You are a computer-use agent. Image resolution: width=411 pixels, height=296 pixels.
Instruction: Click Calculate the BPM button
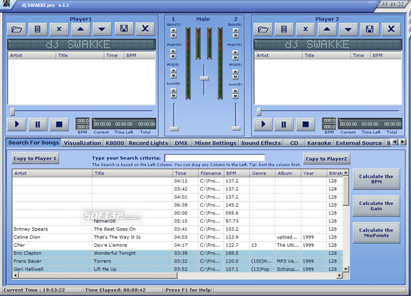point(376,179)
